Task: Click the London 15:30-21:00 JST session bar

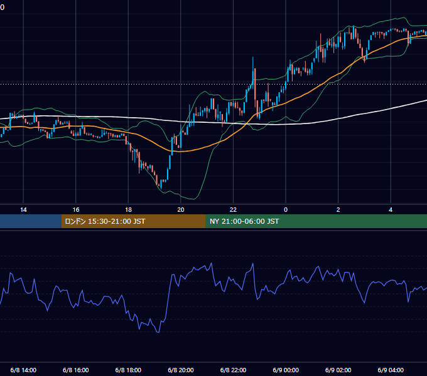Action: [x=133, y=221]
